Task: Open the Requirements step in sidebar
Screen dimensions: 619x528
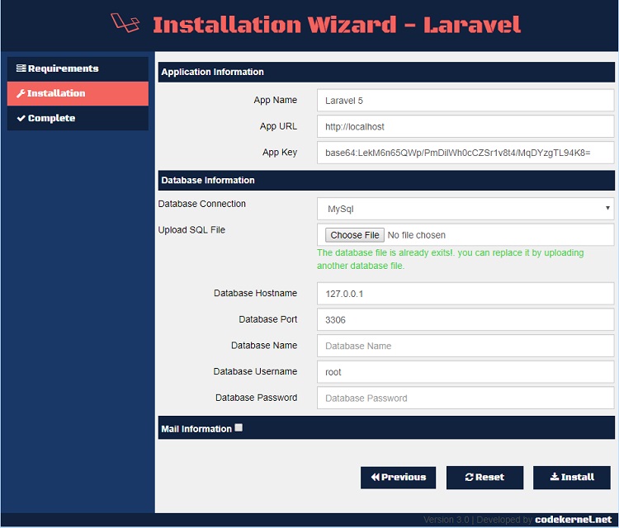Action: [78, 68]
